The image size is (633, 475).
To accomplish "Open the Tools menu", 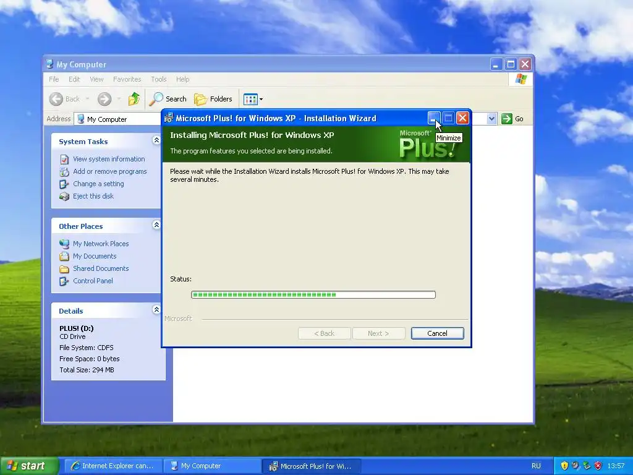I will [159, 79].
